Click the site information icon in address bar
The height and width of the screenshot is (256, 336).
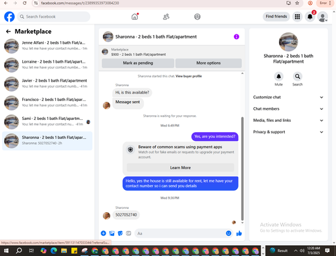[36, 3]
